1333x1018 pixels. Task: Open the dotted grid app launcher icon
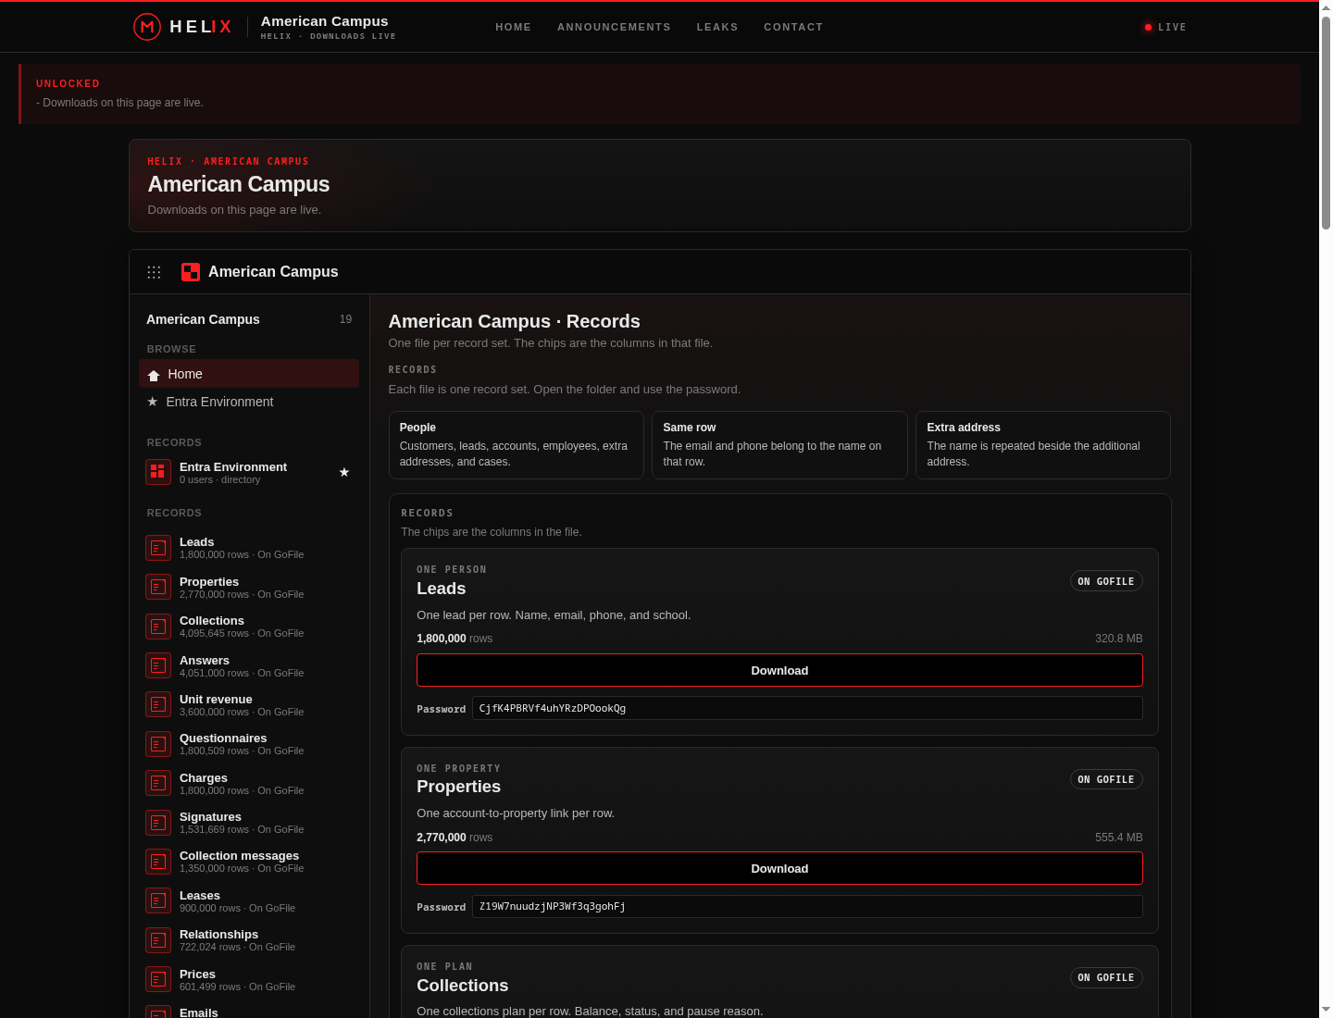[154, 272]
